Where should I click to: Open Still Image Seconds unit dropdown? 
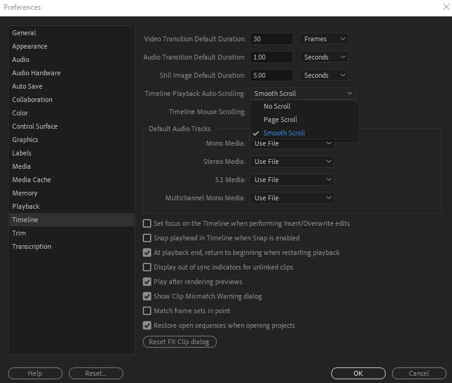324,75
